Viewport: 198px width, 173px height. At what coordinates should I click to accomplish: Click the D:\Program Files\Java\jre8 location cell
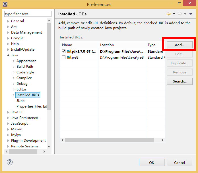pos(122,57)
